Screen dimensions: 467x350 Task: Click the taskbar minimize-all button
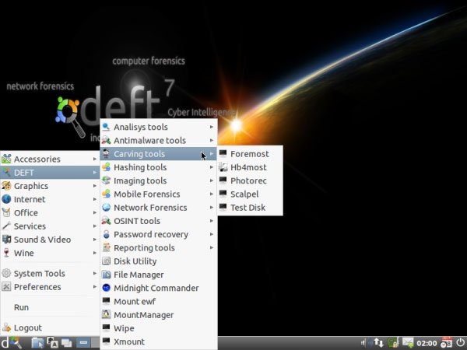coord(83,343)
